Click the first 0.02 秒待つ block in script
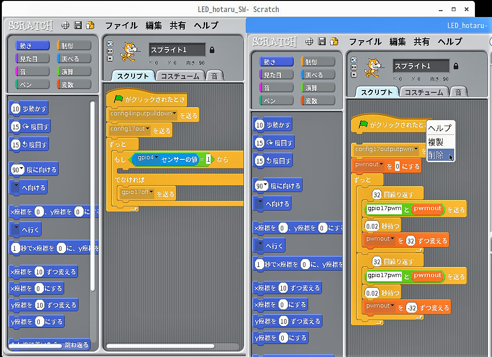 point(382,226)
